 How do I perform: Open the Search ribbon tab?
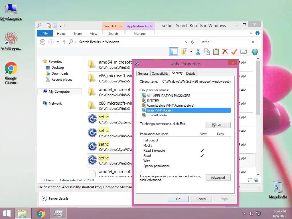(x=113, y=34)
